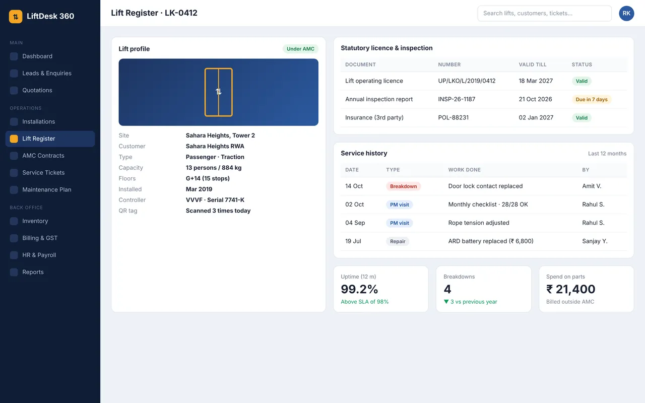Click Door lock contact replaced entry
Screen dimensions: 645x403
[x=485, y=186]
